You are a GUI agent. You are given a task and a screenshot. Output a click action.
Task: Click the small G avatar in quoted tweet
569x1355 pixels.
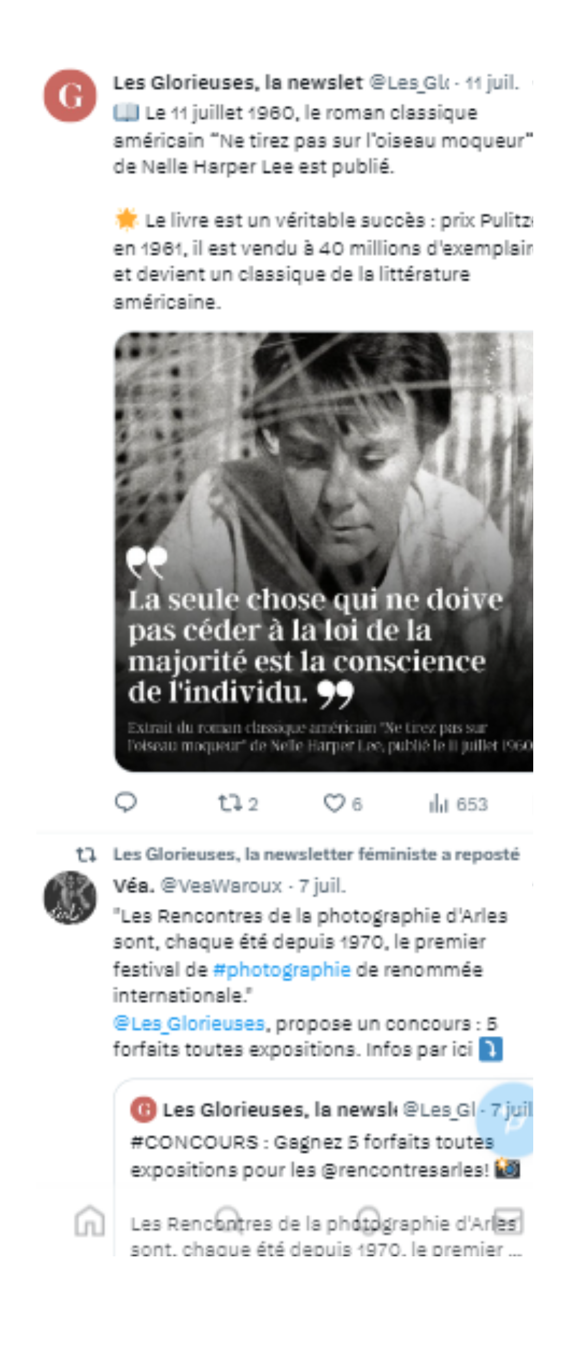[x=143, y=1110]
